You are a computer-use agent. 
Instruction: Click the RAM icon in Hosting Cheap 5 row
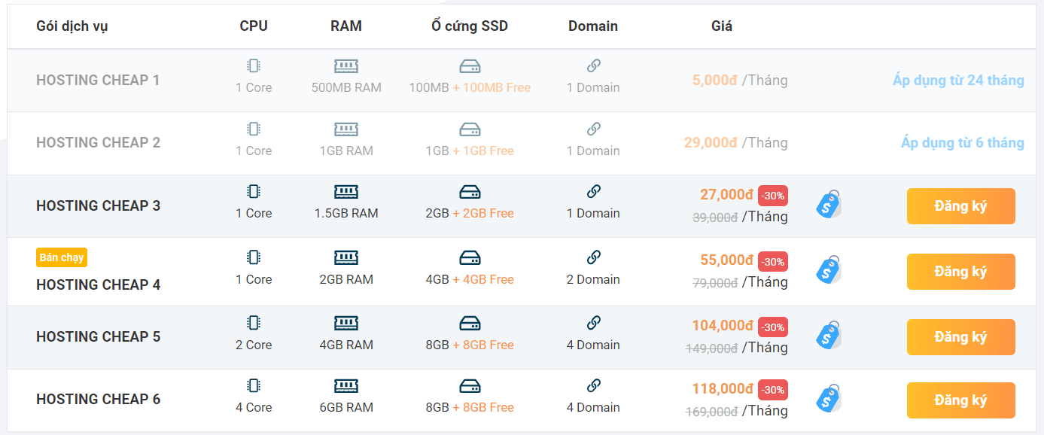[346, 323]
